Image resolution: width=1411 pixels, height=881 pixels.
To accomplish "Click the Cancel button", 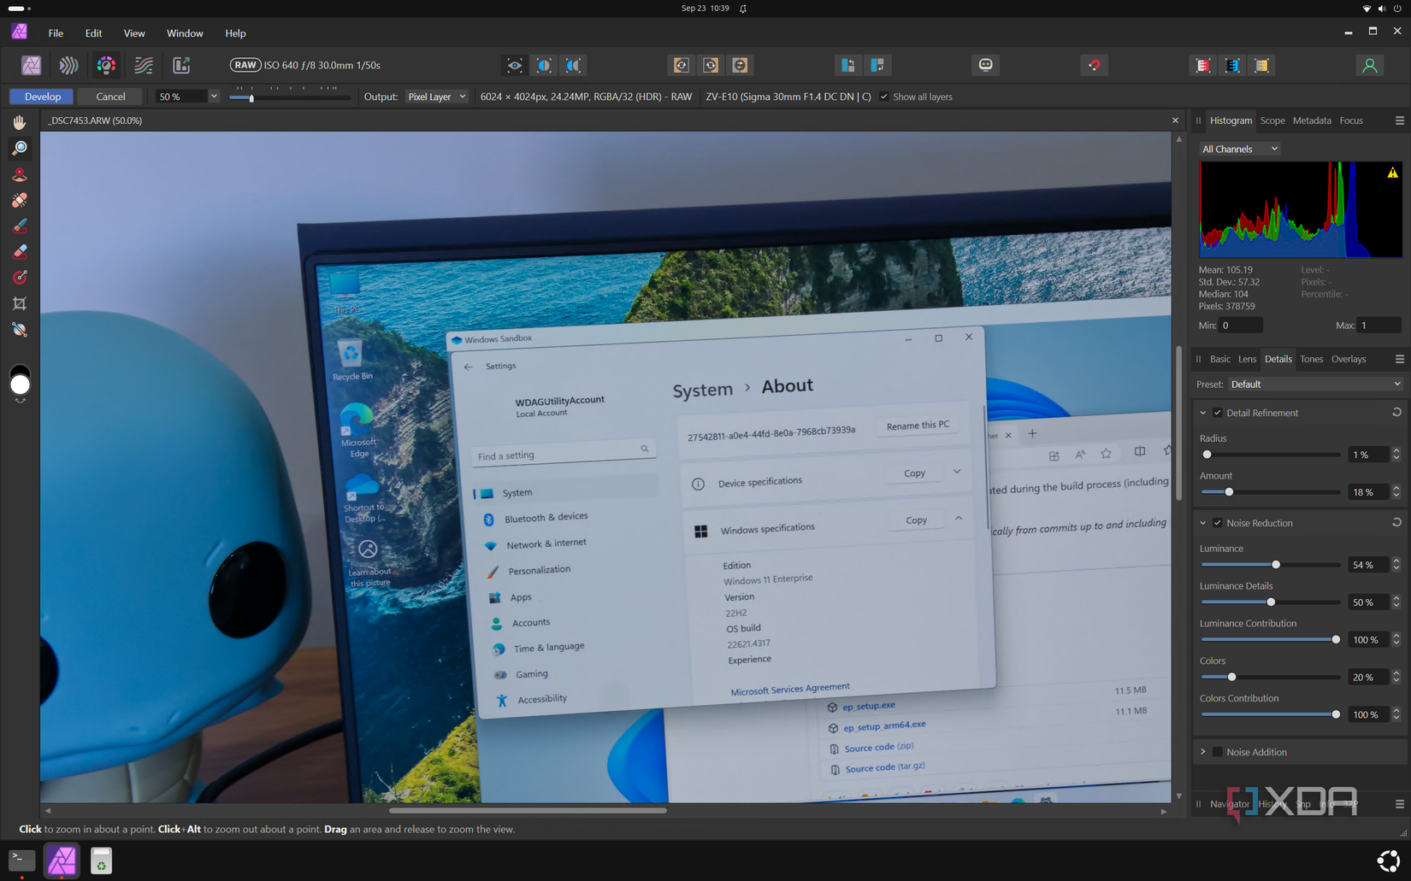I will pyautogui.click(x=110, y=97).
